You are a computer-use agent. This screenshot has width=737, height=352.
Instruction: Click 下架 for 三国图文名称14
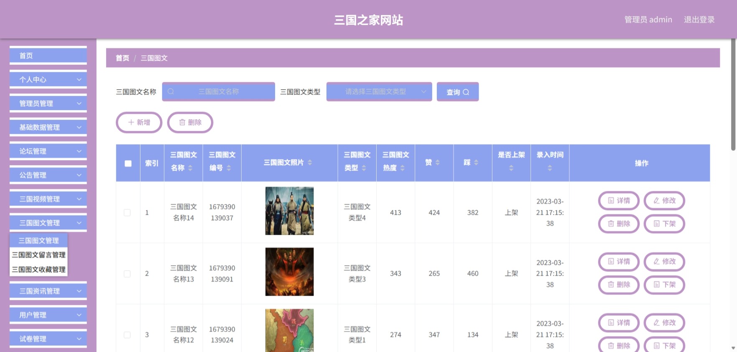coord(664,224)
